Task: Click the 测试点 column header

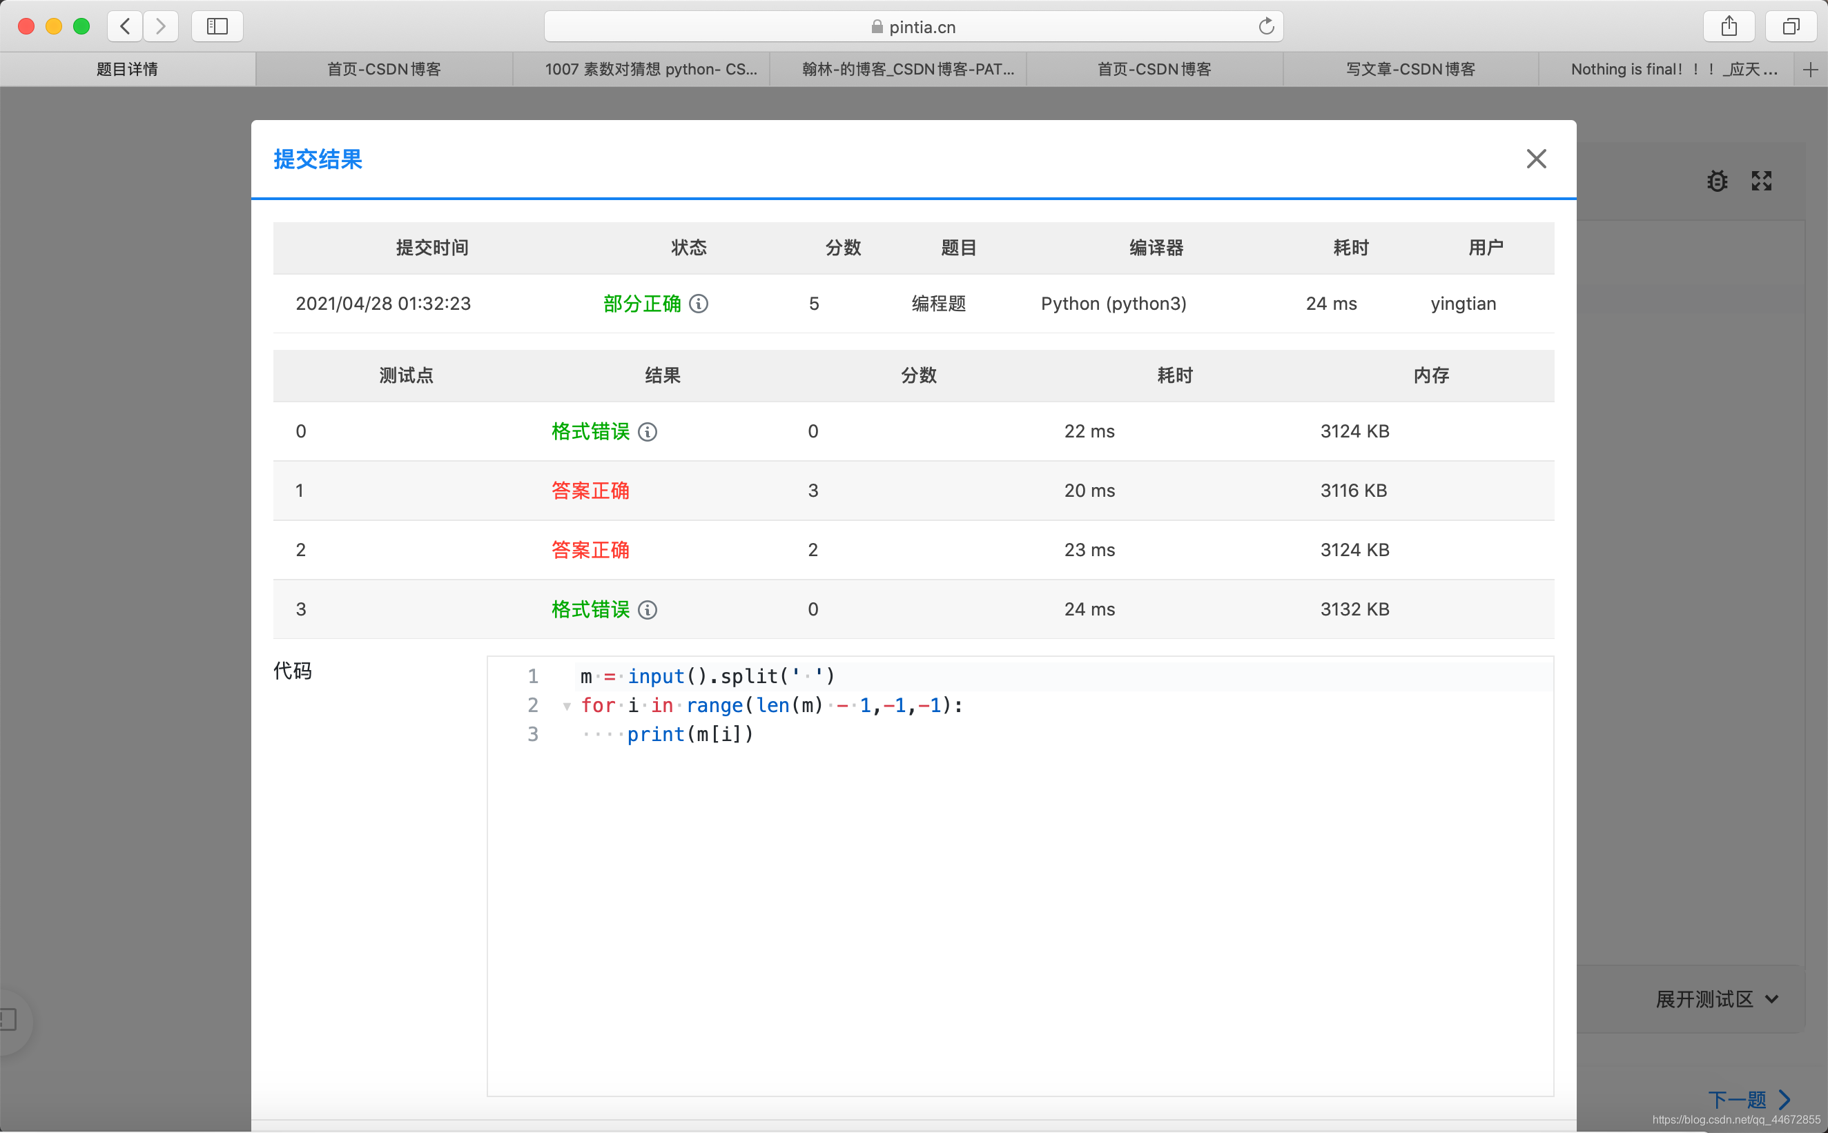Action: tap(406, 375)
